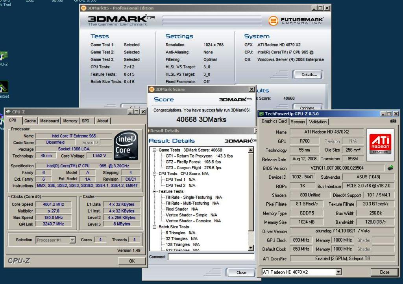The image size is (403, 284).
Task: Switch to the Sensors tab in GPU-Z
Action: (x=298, y=122)
